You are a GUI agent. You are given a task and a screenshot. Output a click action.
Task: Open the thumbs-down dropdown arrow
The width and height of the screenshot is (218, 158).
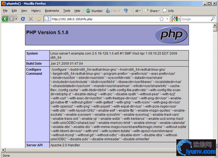pyautogui.click(x=131, y=11)
